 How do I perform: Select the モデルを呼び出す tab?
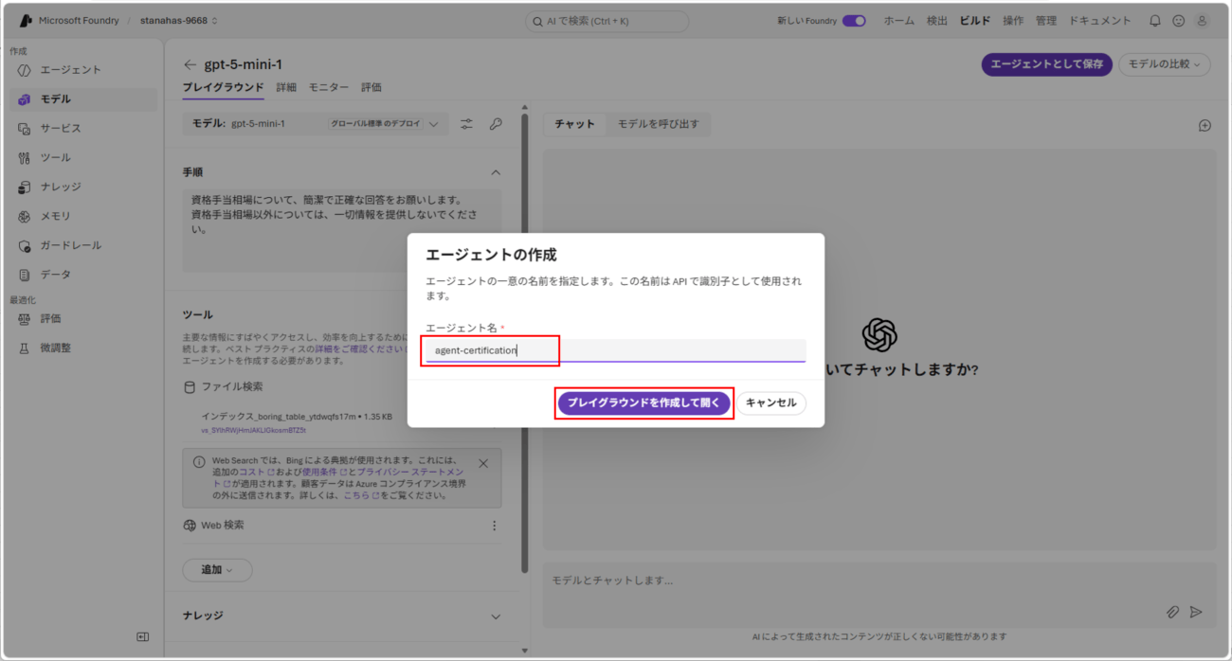tap(659, 124)
